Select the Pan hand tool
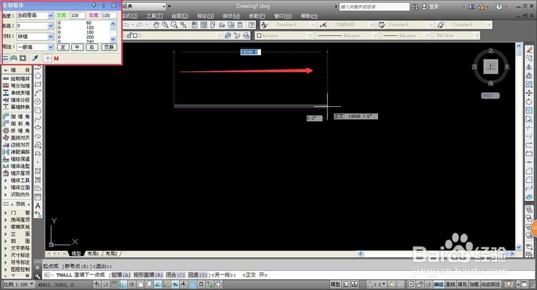 [156, 25]
